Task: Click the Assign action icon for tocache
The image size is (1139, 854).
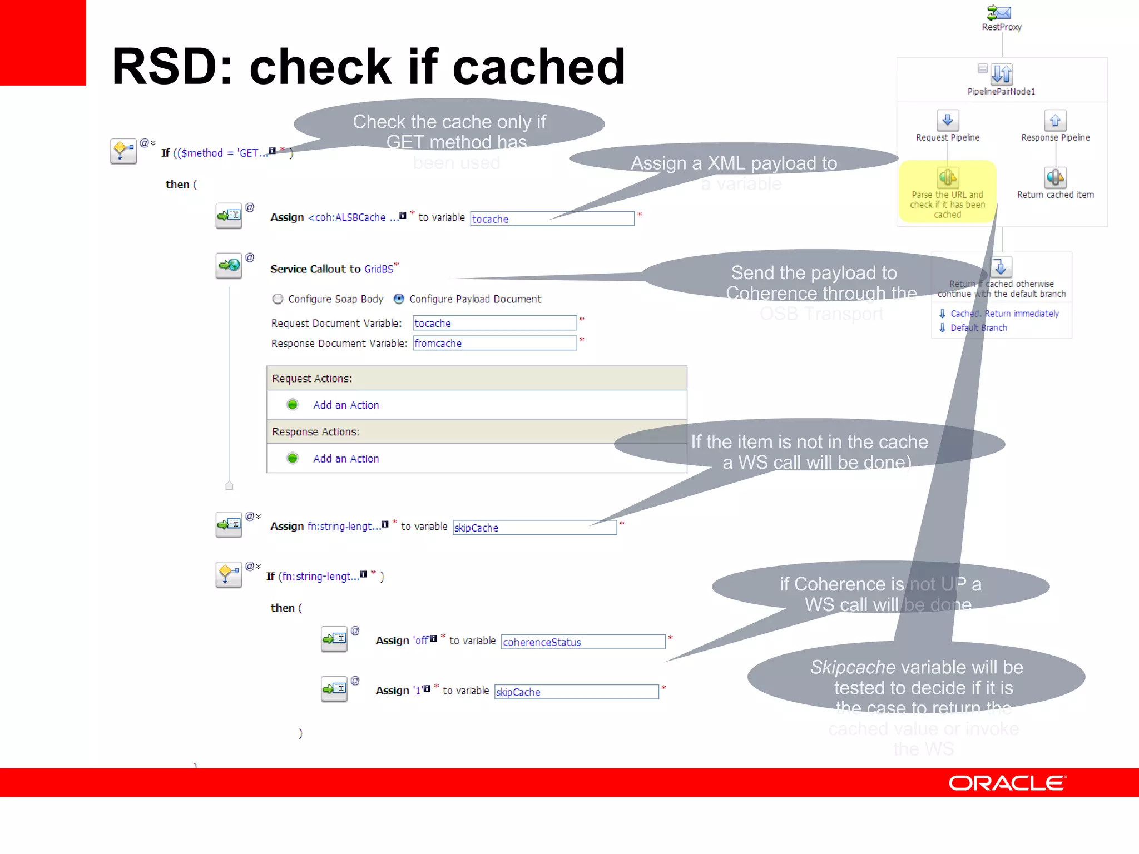Action: (229, 216)
